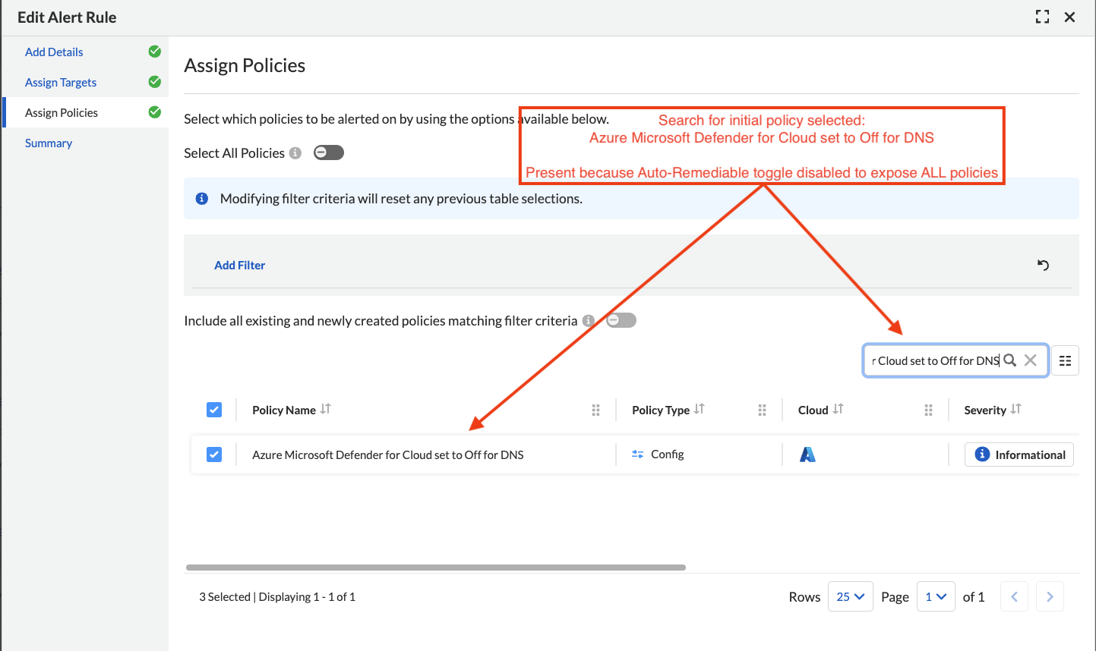Uncheck the header select-all checkbox

[214, 410]
